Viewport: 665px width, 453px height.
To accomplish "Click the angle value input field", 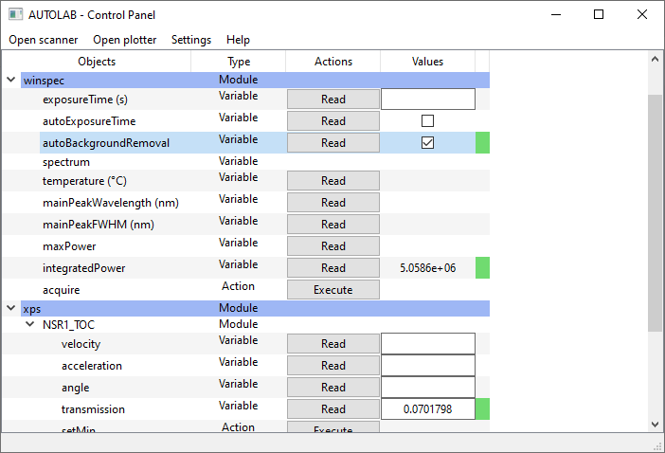I will (x=428, y=388).
